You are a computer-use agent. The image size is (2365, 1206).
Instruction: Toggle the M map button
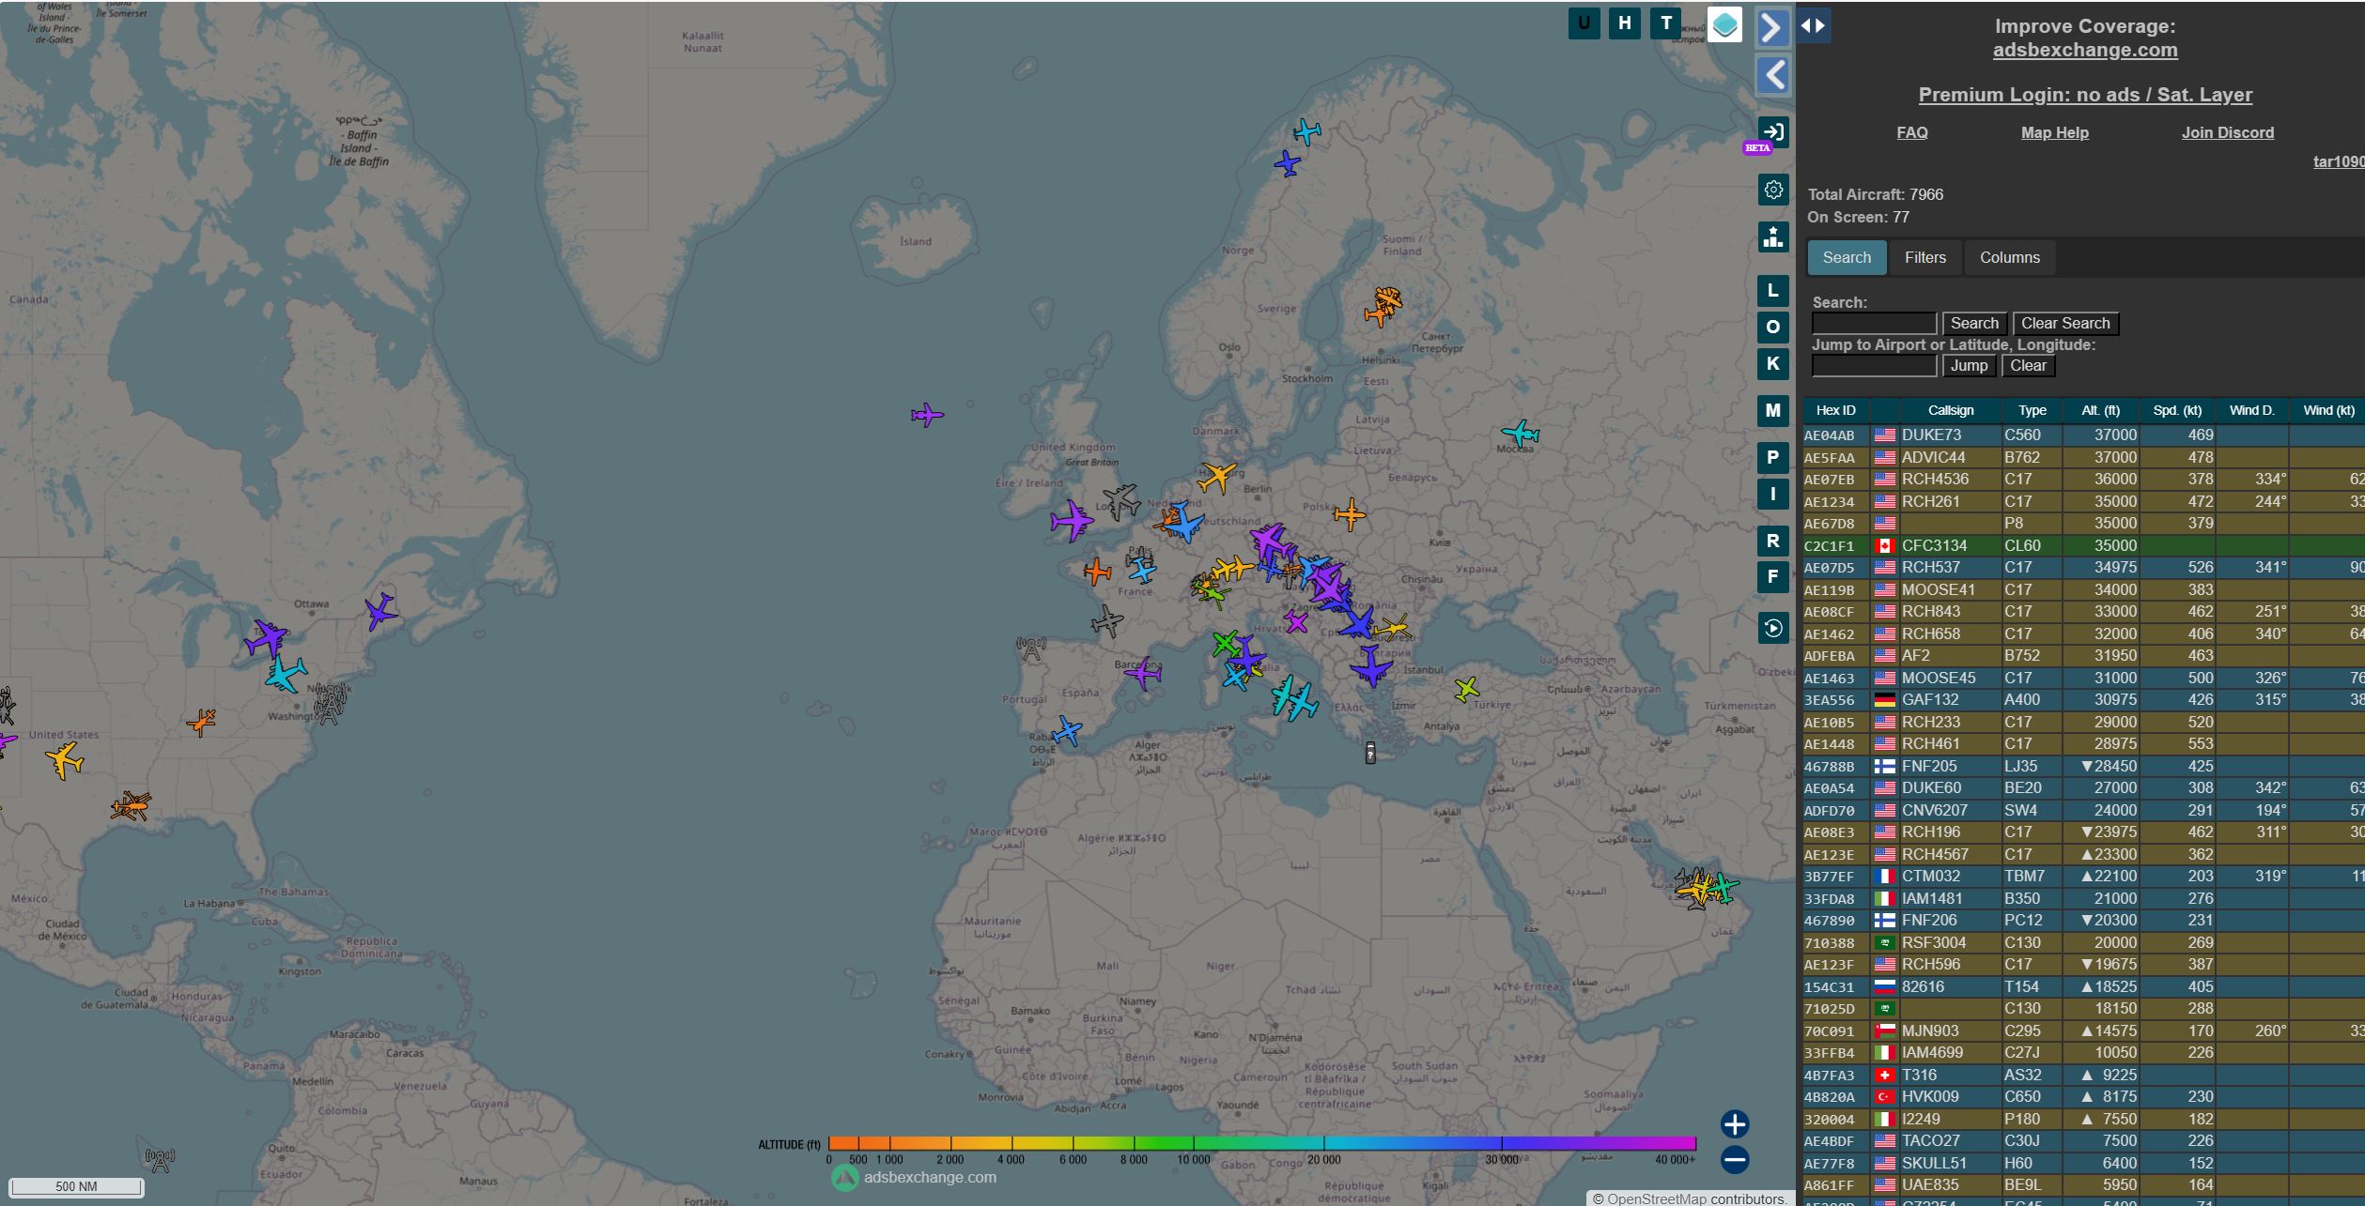[1772, 410]
